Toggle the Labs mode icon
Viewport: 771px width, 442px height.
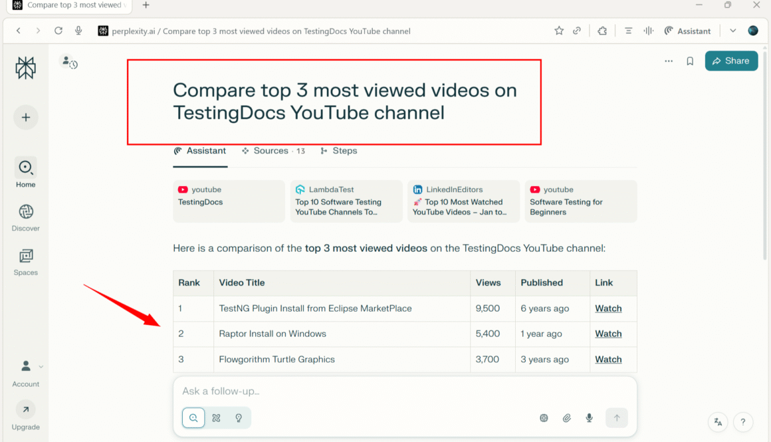[x=216, y=418]
